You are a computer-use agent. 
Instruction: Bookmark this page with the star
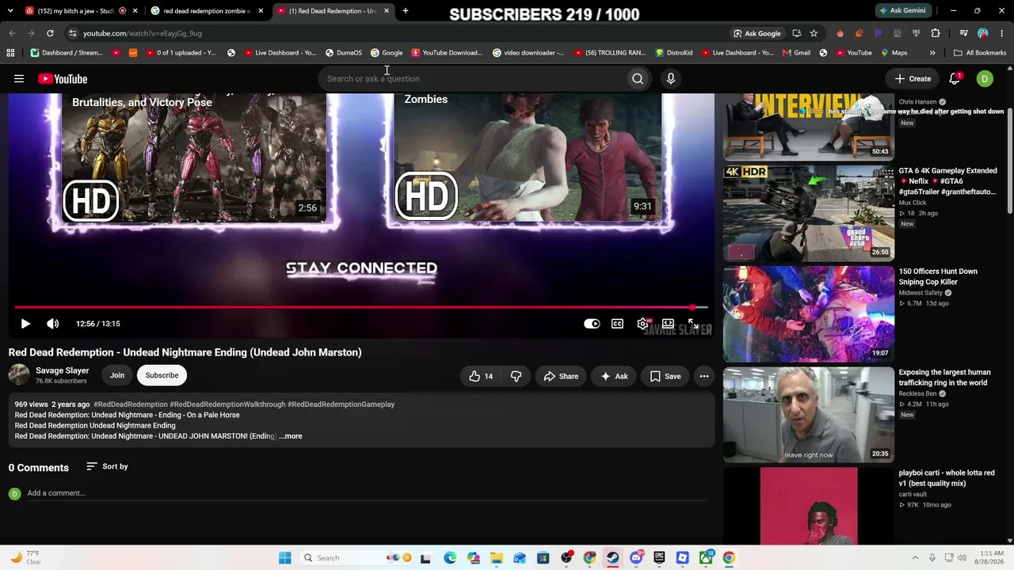click(x=814, y=33)
